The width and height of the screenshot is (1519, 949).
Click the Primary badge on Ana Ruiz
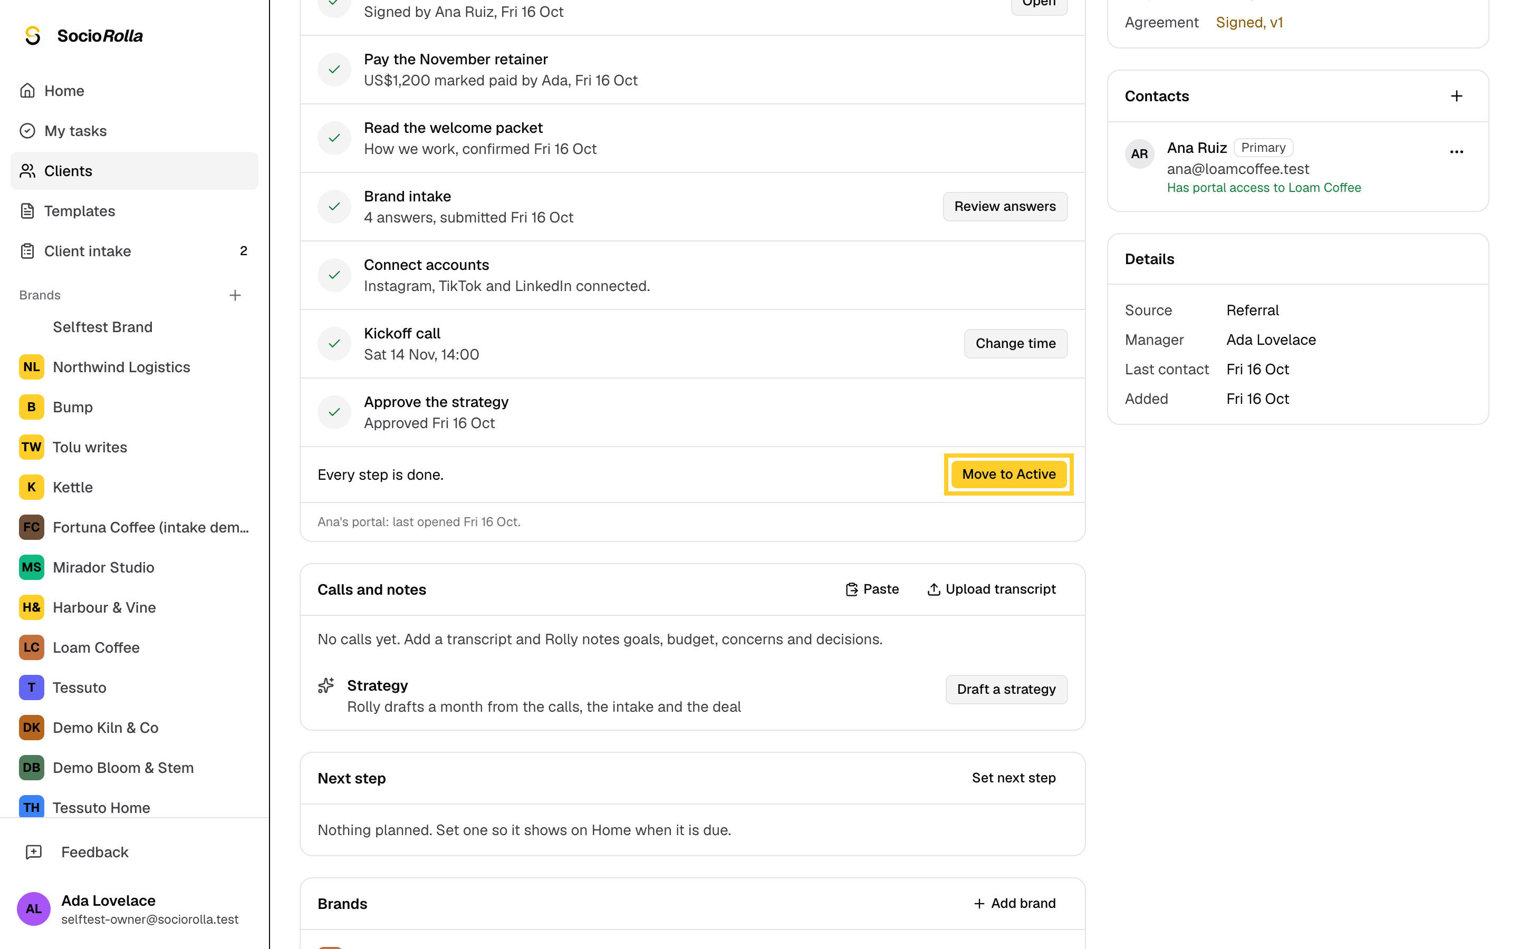point(1263,148)
